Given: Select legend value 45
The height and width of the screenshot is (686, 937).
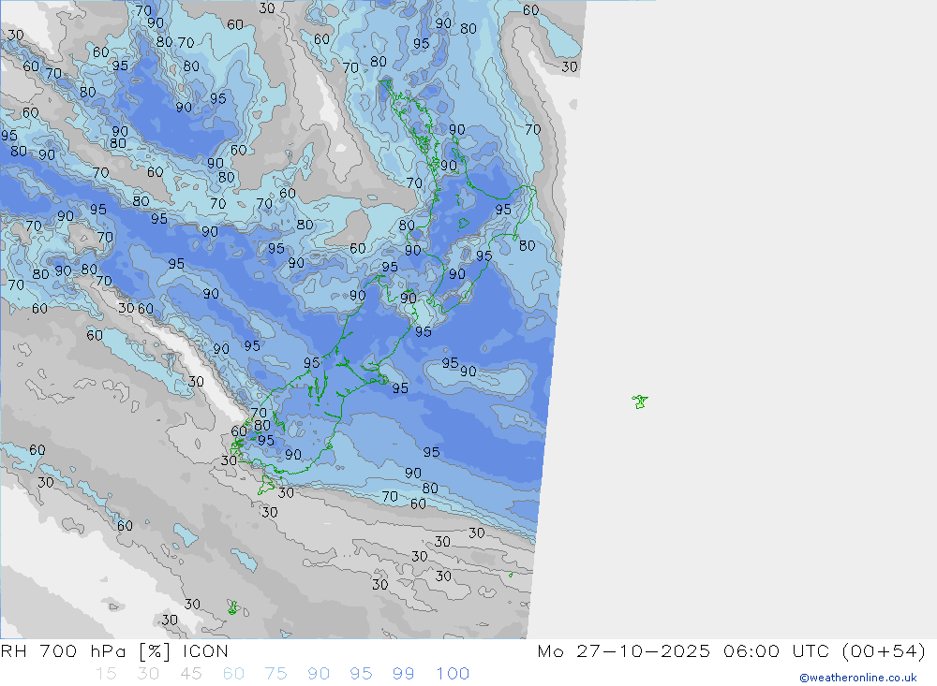Looking at the screenshot, I should tap(190, 674).
